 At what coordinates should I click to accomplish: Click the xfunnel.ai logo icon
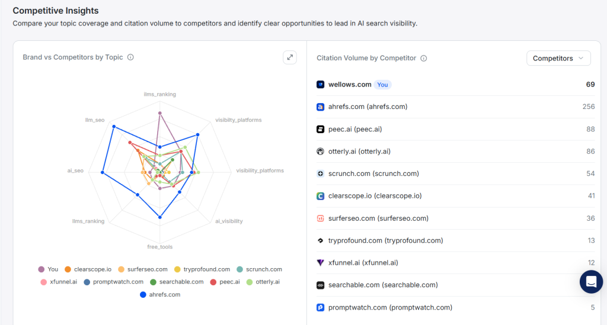(320, 263)
